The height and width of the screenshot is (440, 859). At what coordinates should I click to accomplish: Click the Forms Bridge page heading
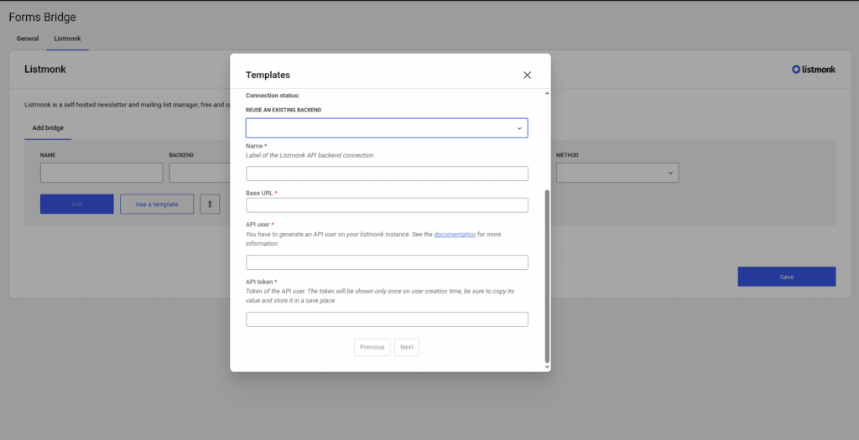coord(42,18)
